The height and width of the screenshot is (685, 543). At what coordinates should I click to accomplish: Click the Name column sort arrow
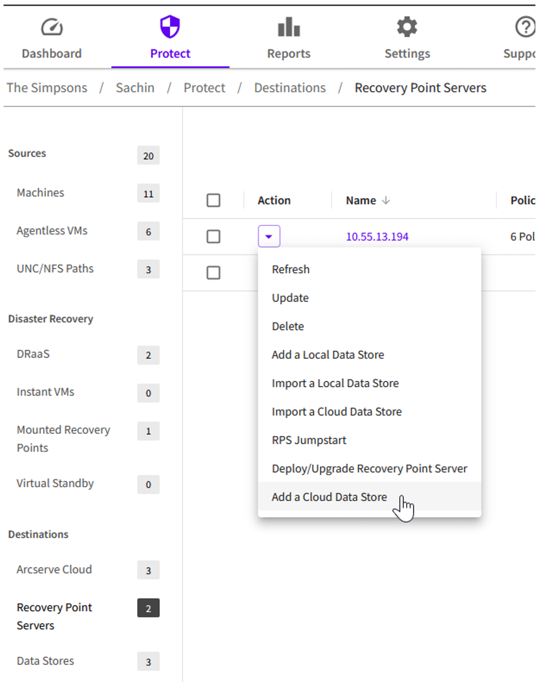coord(386,200)
